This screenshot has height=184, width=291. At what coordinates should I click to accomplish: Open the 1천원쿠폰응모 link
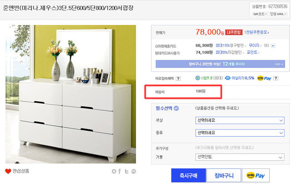[256, 32]
